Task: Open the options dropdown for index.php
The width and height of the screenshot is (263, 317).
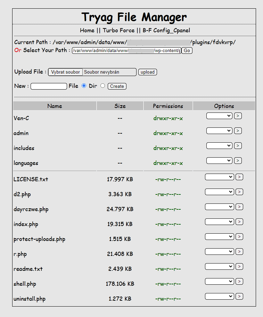Action: click(x=220, y=222)
